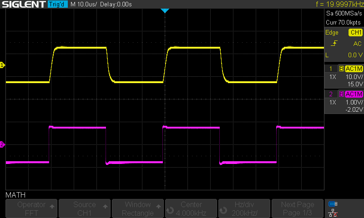Viewport: 364px width, 218px height.
Task: Click channel 2 1X probe setting
Action: (x=333, y=102)
